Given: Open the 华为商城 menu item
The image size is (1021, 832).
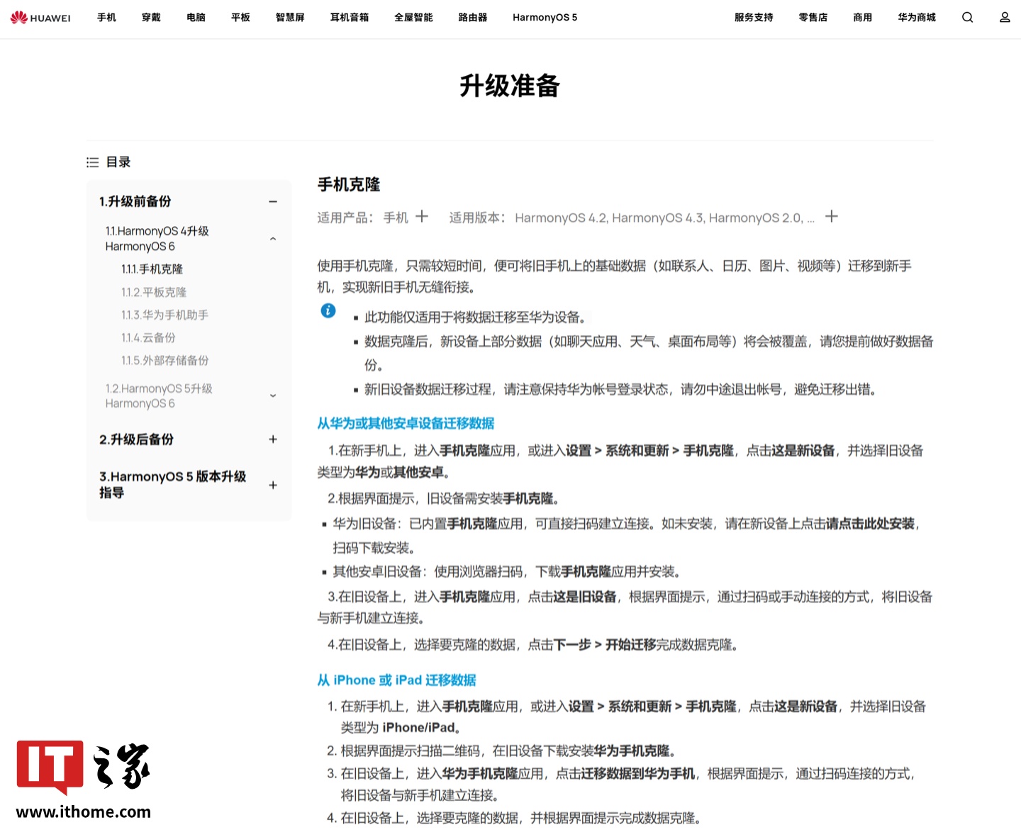Looking at the screenshot, I should [917, 17].
